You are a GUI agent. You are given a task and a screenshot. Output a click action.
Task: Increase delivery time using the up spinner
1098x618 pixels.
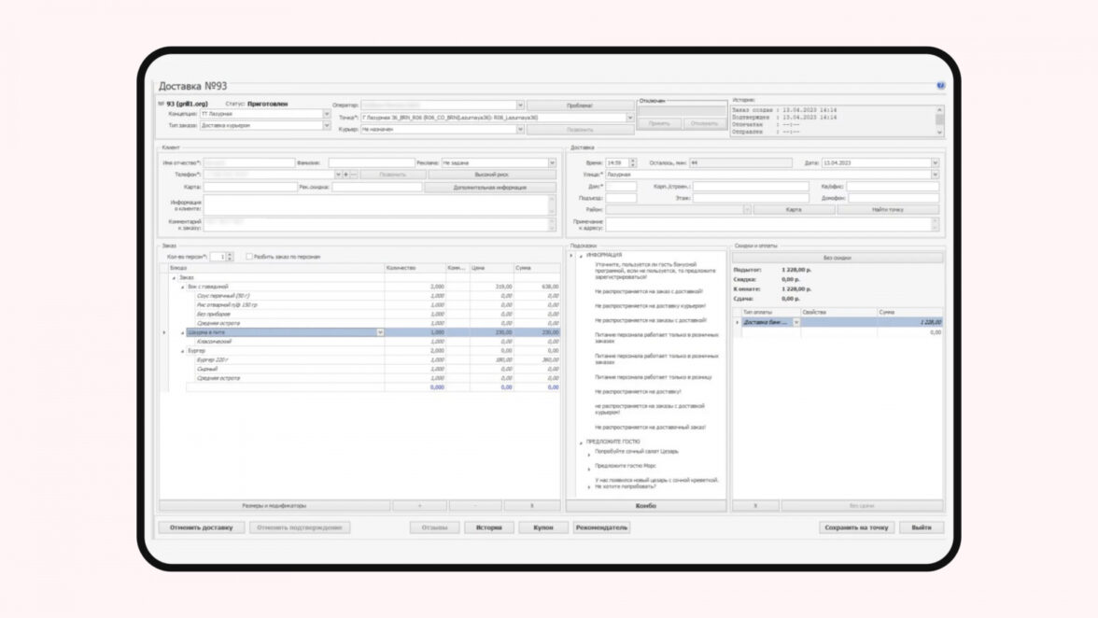632,161
